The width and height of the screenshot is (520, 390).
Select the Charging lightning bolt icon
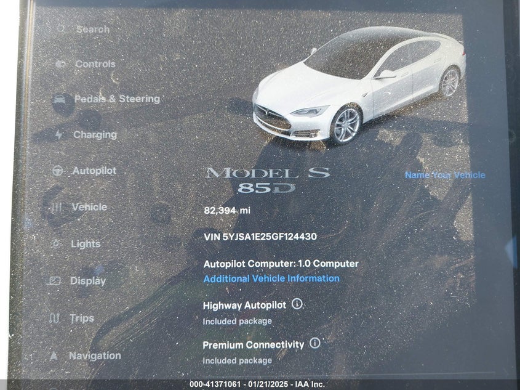click(59, 135)
